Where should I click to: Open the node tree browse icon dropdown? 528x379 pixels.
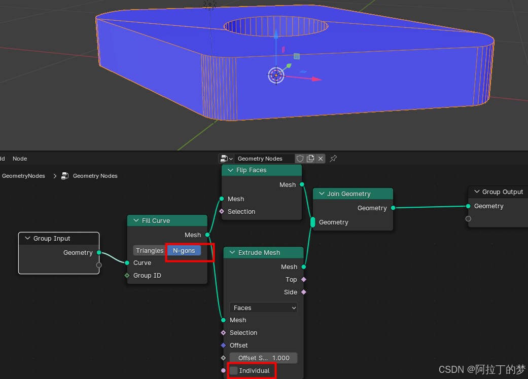click(226, 159)
